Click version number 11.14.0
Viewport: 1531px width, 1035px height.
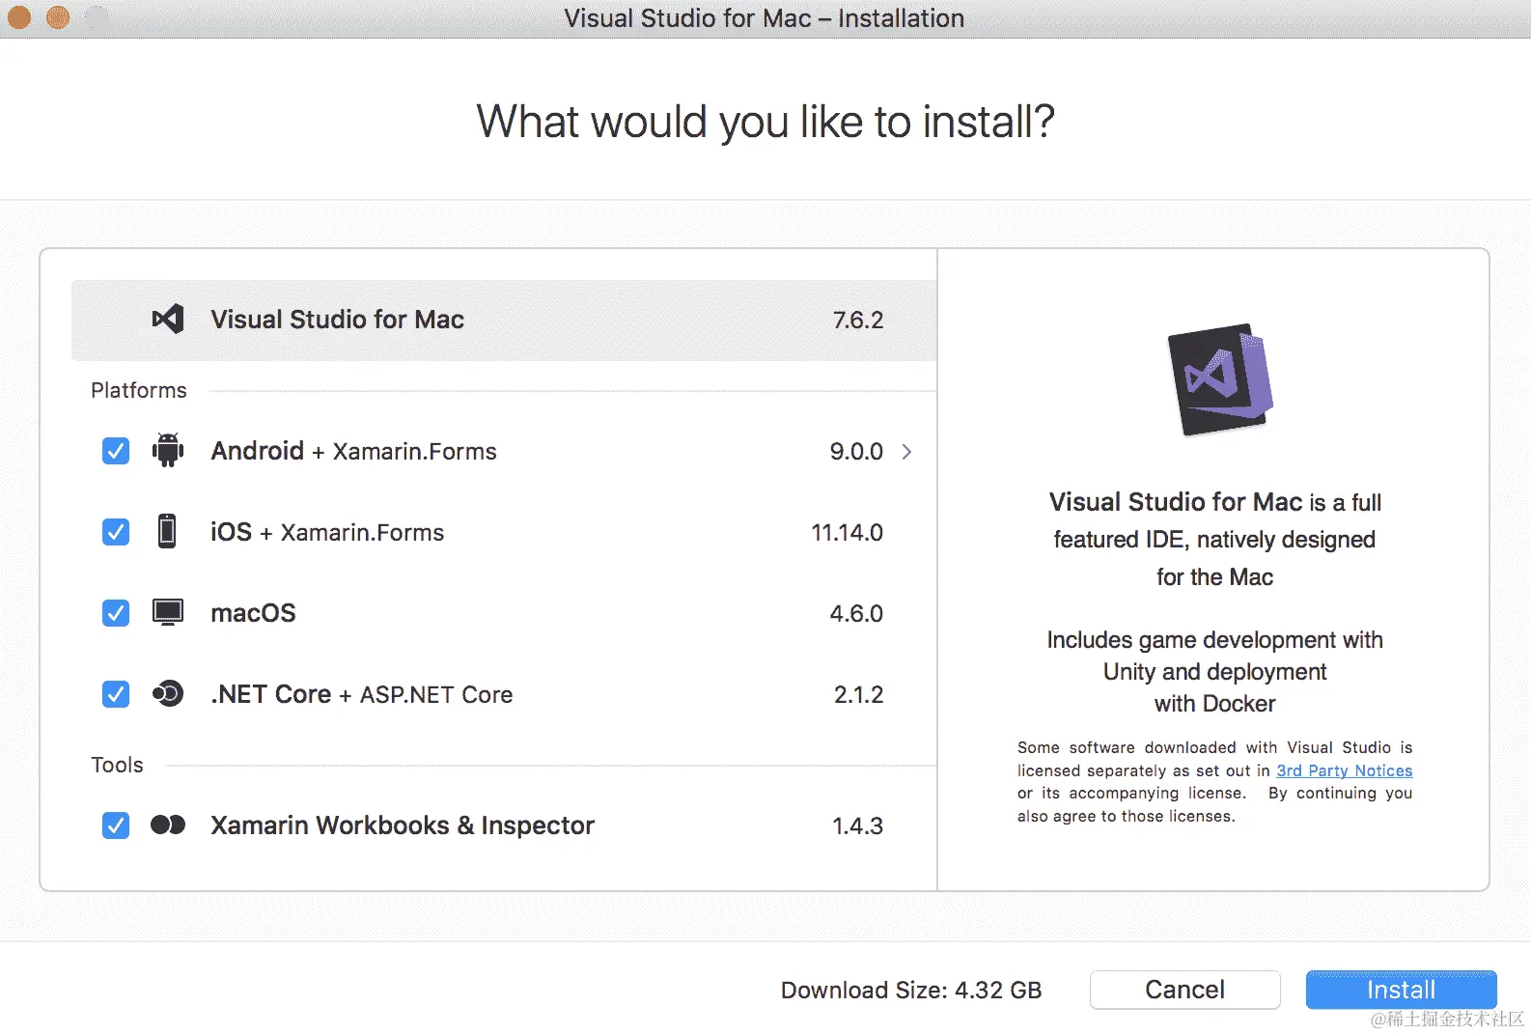847,532
